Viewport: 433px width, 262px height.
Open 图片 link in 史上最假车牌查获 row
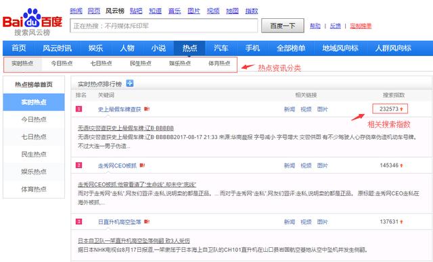[322, 109]
